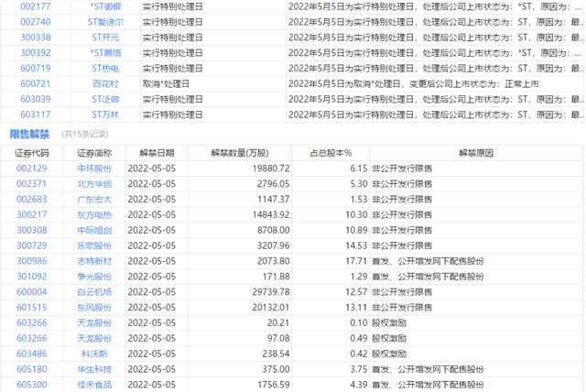The image size is (586, 392).
Task: Click the 解禁日期 column header
Action: (x=157, y=153)
